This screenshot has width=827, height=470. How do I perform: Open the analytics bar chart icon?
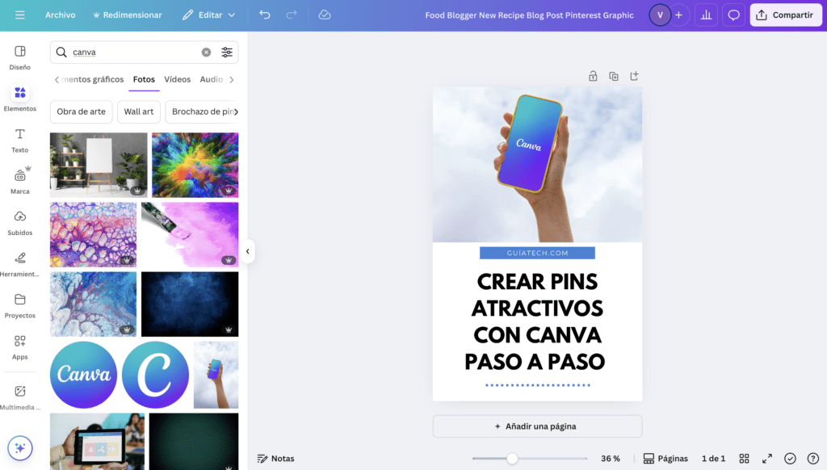[706, 15]
